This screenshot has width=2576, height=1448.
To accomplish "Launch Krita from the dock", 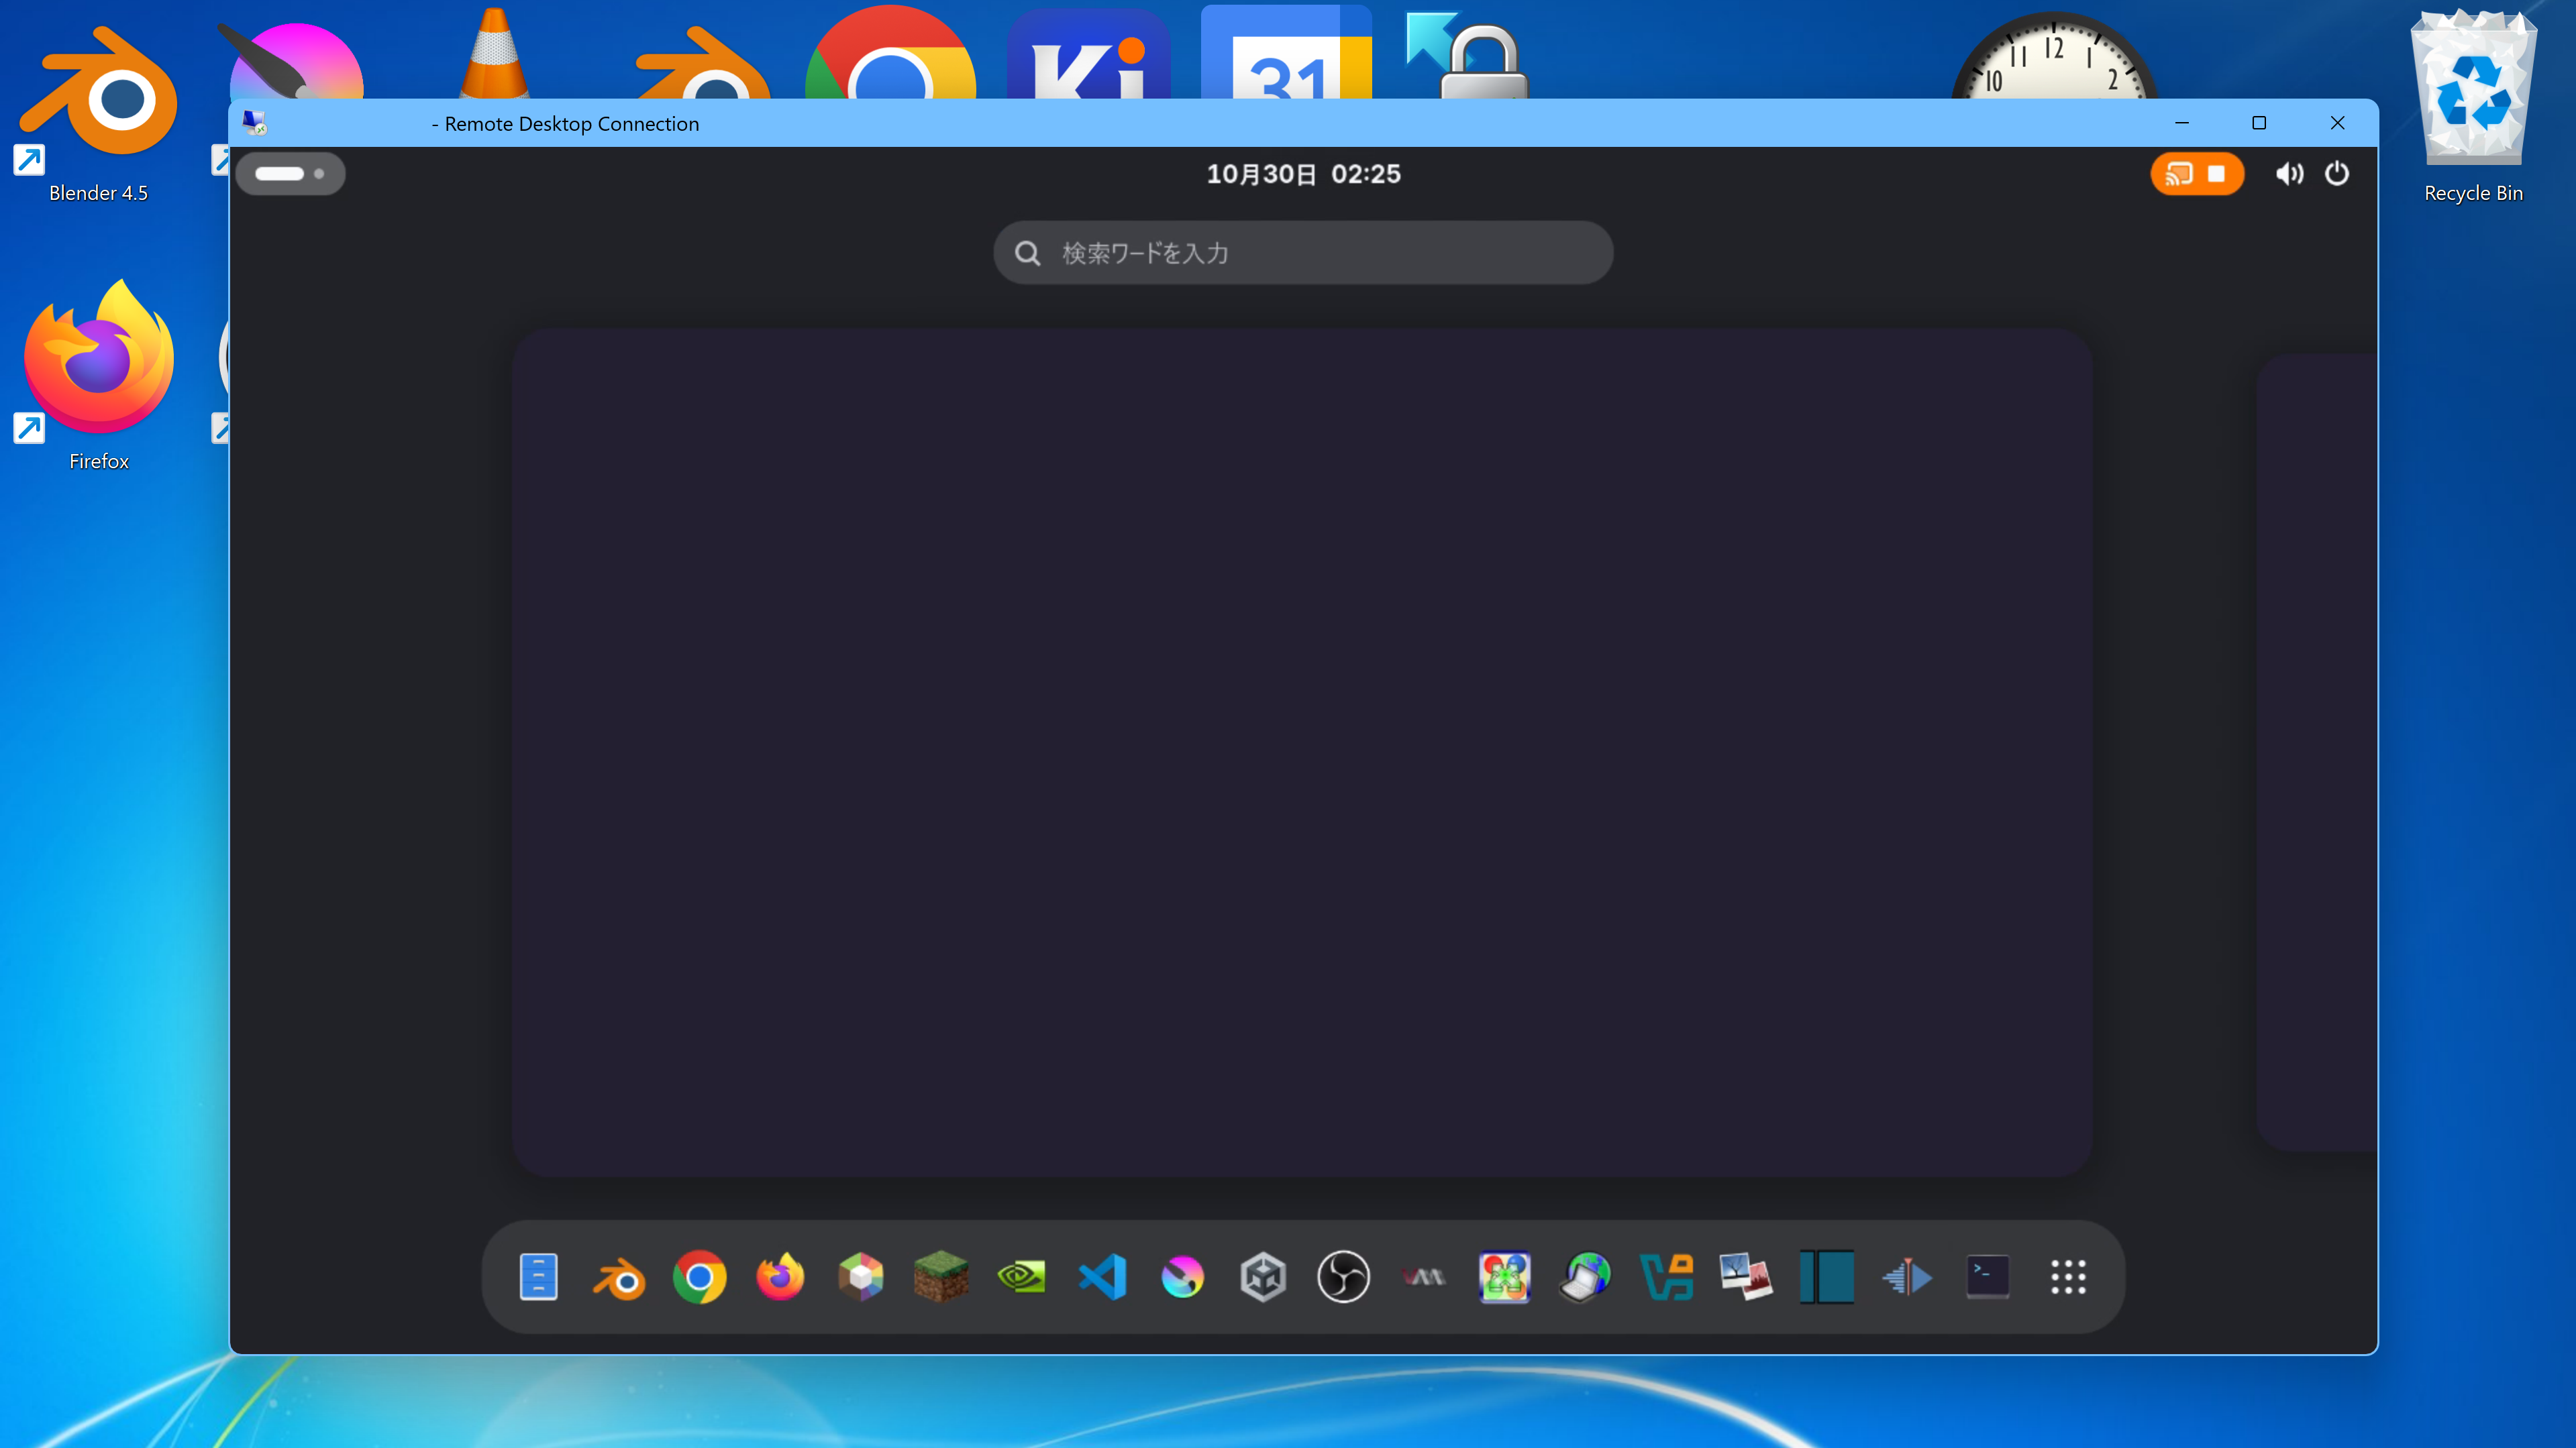I will pyautogui.click(x=1182, y=1276).
